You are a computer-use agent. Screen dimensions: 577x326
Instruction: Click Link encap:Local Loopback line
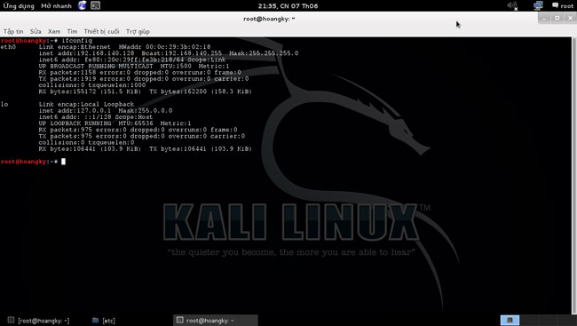point(86,104)
